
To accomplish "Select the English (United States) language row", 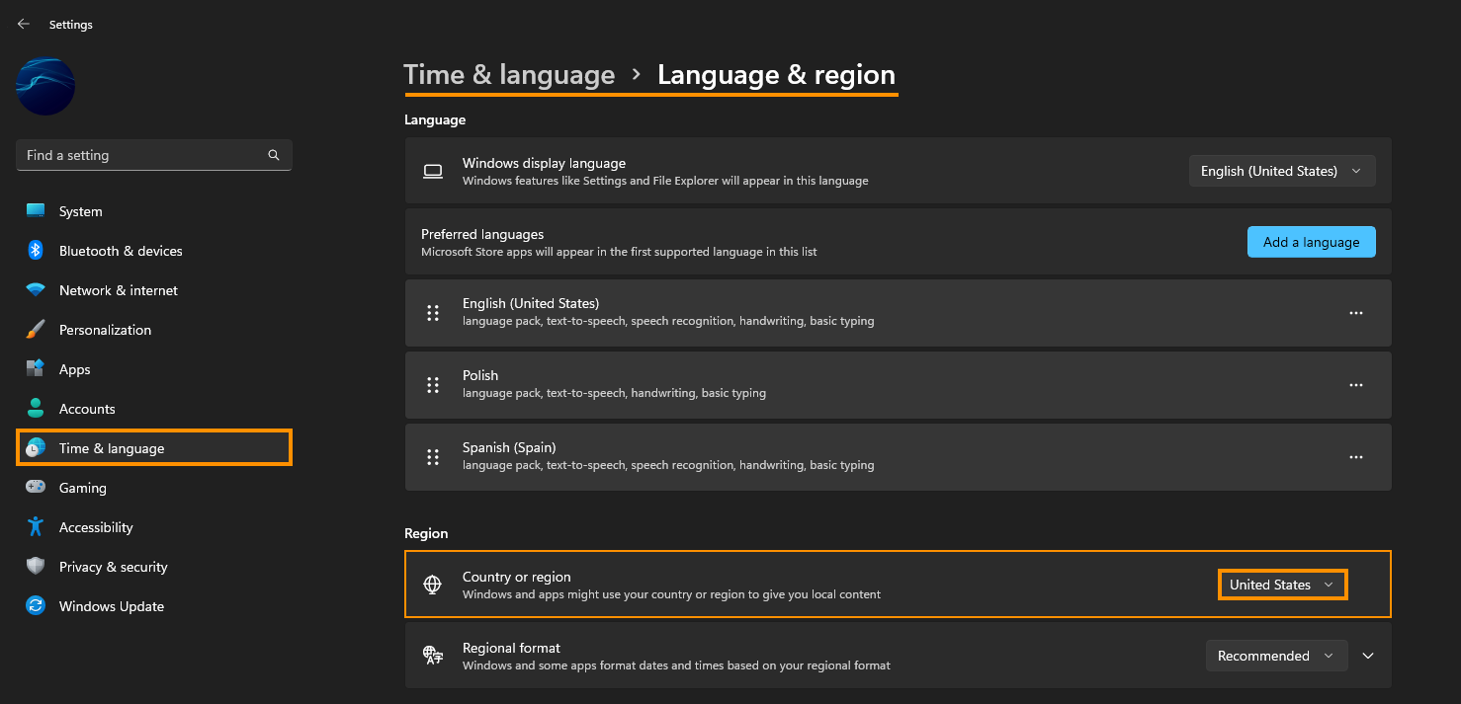I will click(898, 313).
